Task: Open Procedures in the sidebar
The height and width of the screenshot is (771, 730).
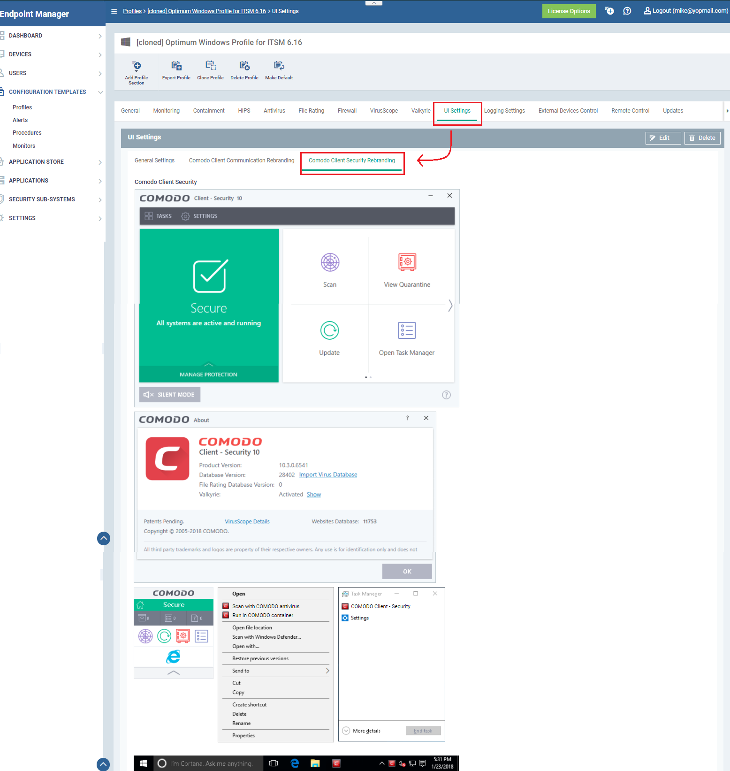Action: click(x=27, y=133)
